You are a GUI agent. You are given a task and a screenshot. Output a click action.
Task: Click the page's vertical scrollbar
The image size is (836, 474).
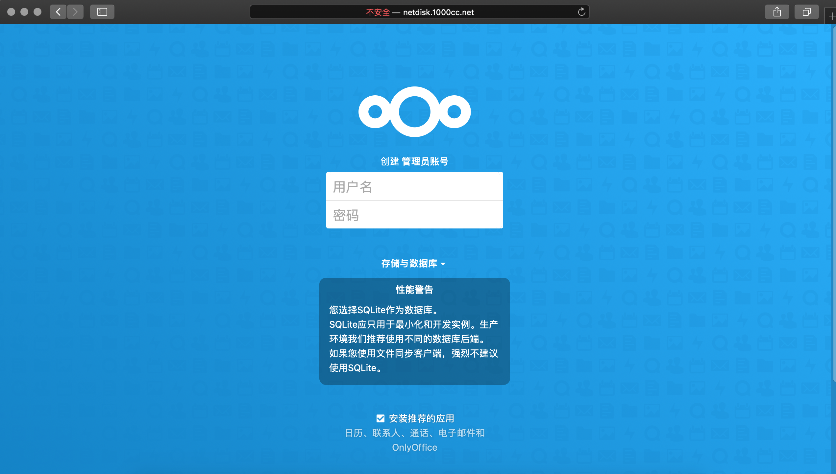click(x=834, y=204)
